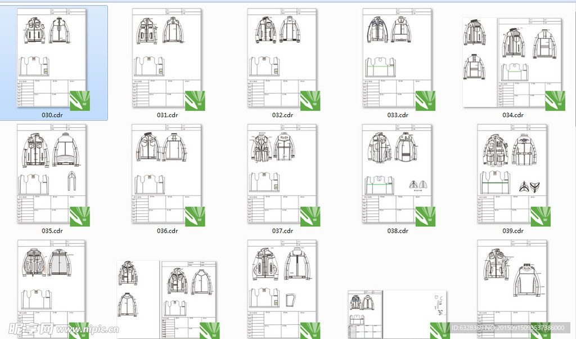Click the CorelDRAW badge on 031.cdr
The height and width of the screenshot is (339, 576).
[195, 100]
